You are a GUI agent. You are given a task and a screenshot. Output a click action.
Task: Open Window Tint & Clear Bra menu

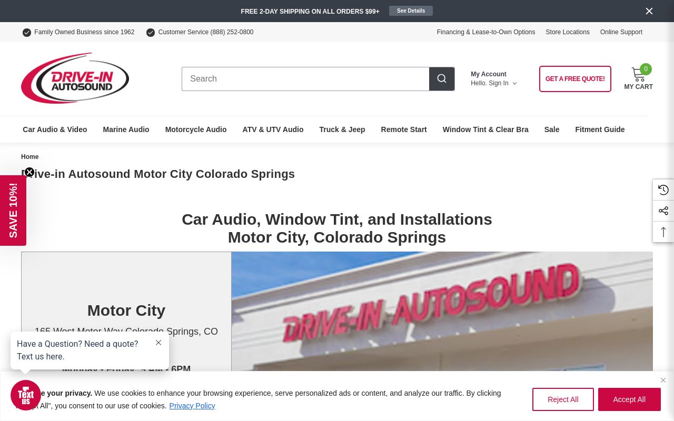tap(485, 129)
